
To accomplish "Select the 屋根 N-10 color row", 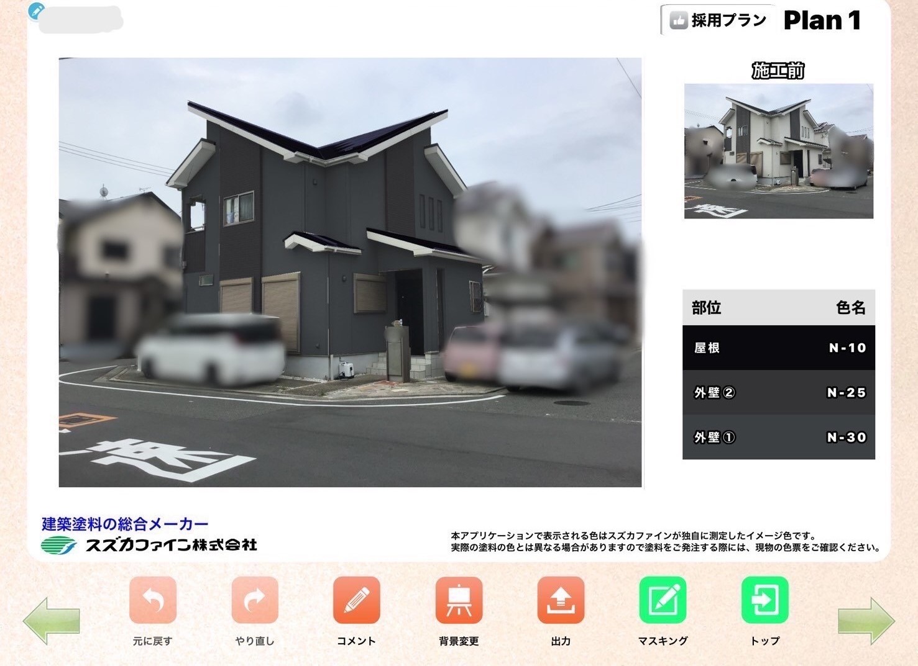I will point(778,348).
